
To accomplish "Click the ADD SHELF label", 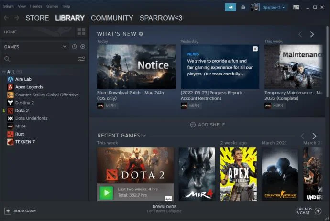I will point(211,125).
